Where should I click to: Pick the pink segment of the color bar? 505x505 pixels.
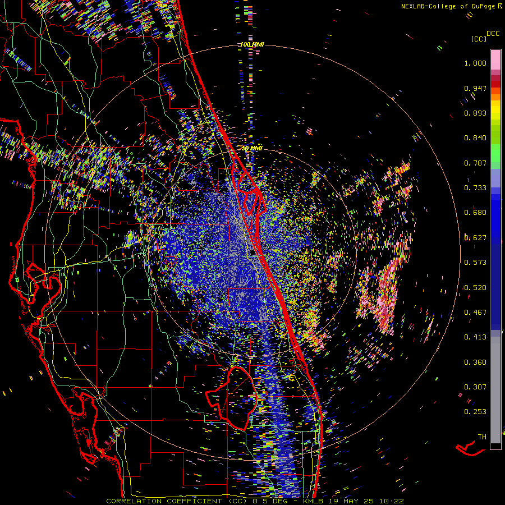pyautogui.click(x=495, y=59)
